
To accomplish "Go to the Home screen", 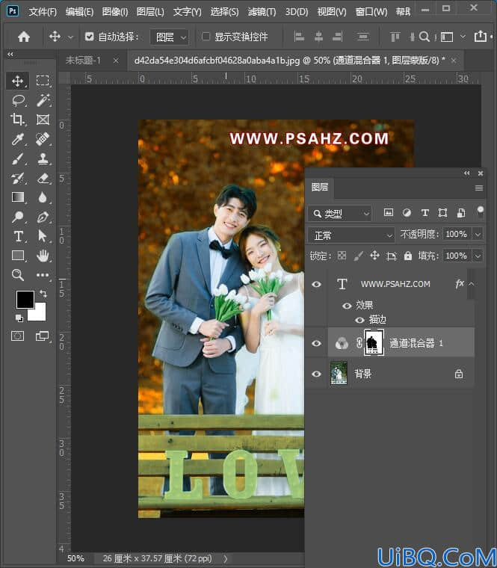I will tap(24, 37).
